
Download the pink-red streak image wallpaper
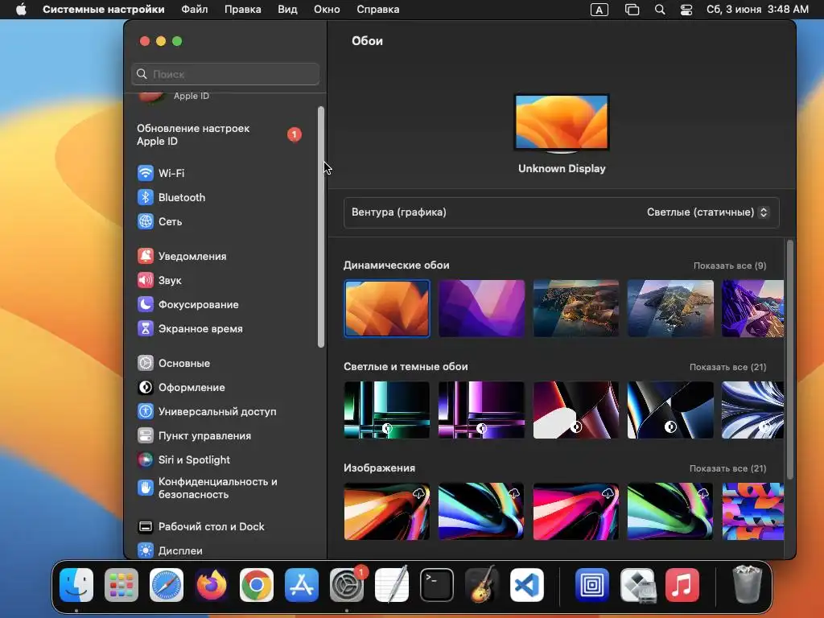[608, 493]
